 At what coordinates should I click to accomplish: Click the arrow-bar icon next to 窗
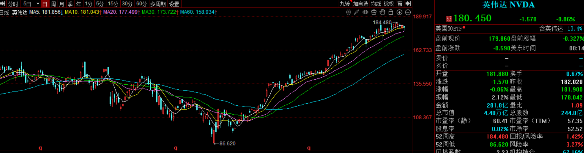pos(408,4)
